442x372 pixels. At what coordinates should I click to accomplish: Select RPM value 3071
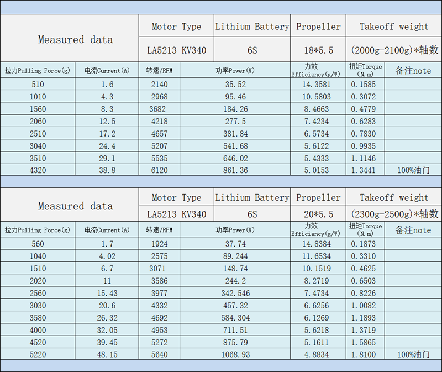(159, 268)
